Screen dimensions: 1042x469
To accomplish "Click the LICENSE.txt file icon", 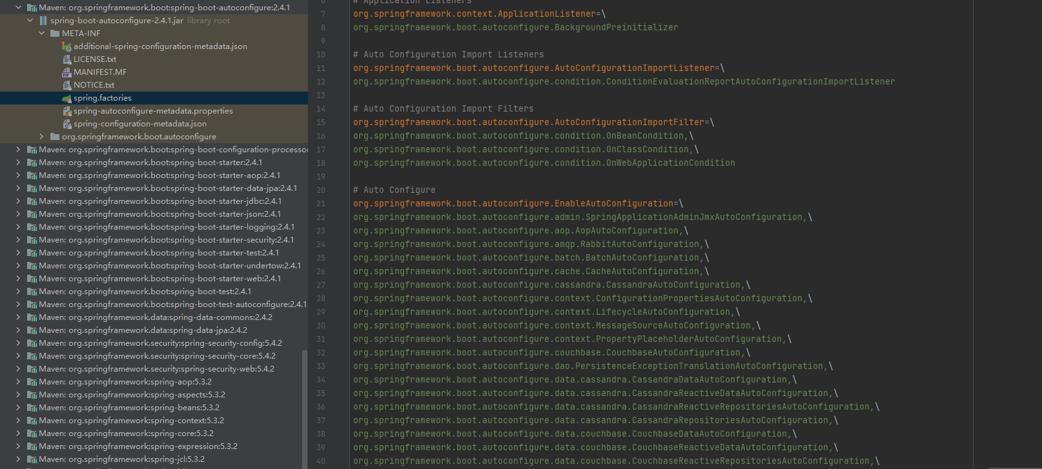I will point(66,59).
